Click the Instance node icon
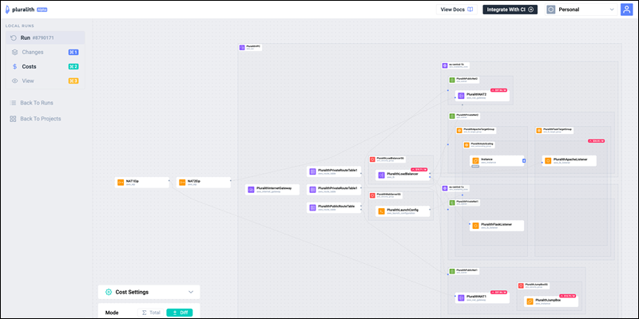Viewport: 639px width, 319px height. pyautogui.click(x=475, y=161)
